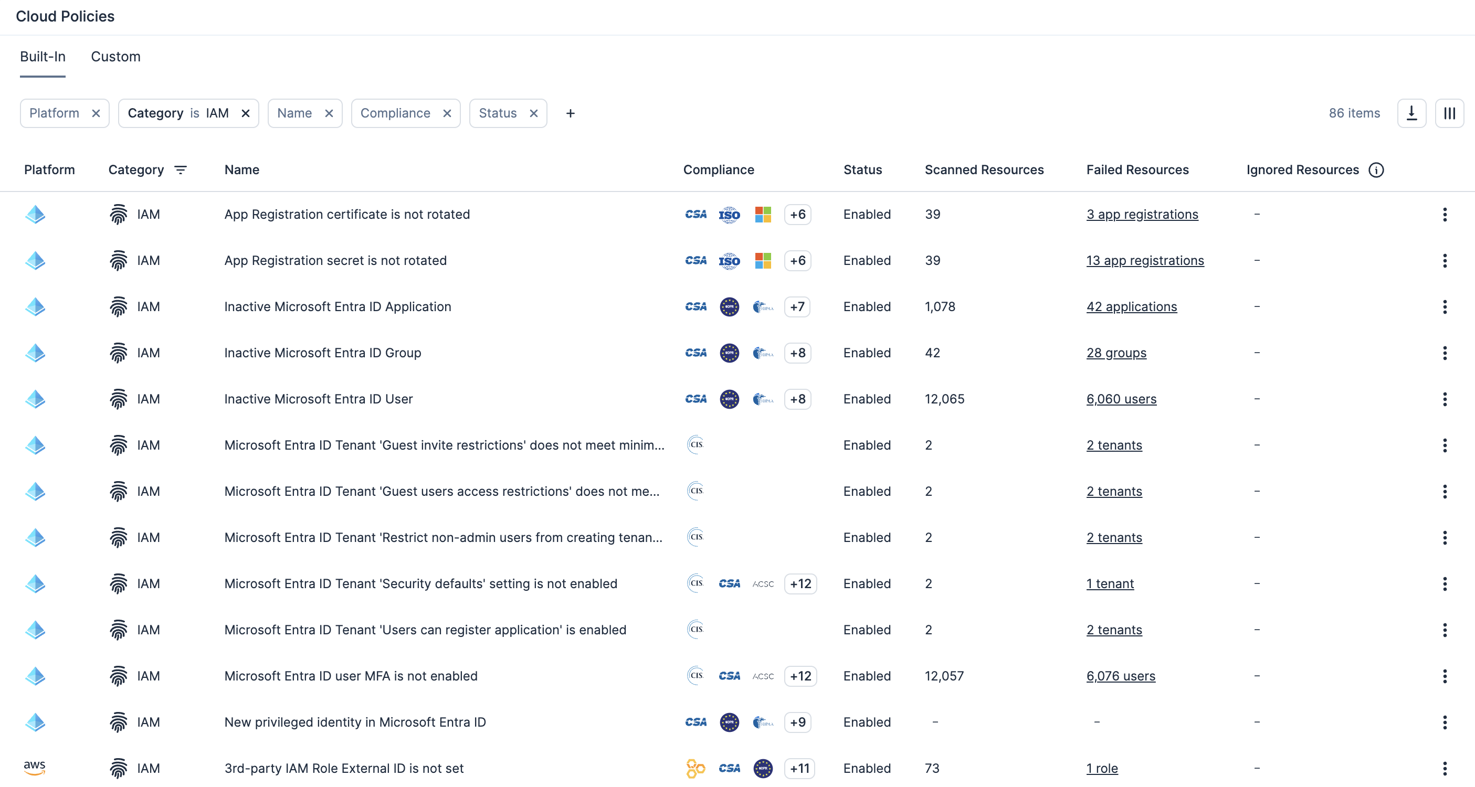
Task: Download the policies list
Action: 1411,113
